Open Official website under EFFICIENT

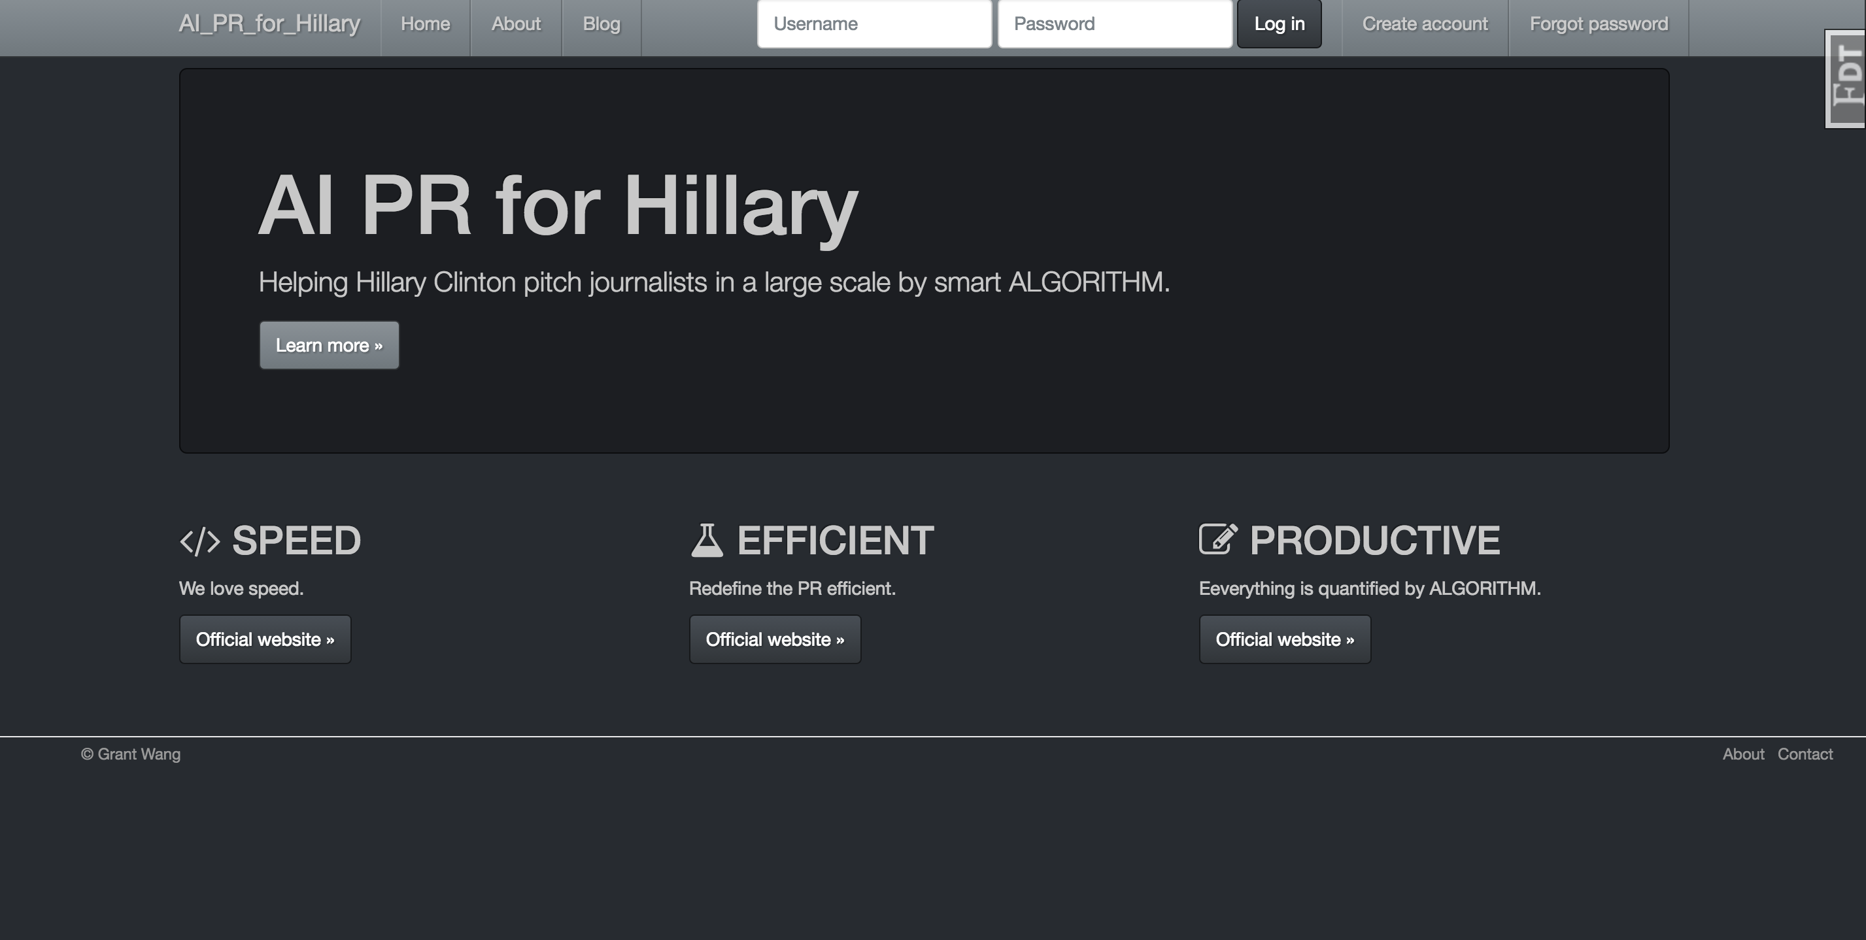(774, 639)
